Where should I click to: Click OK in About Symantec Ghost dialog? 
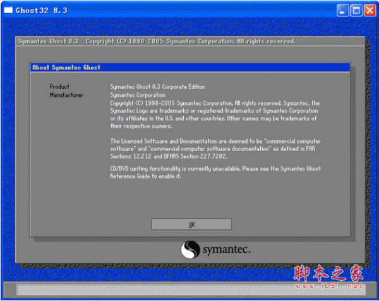coord(191,224)
